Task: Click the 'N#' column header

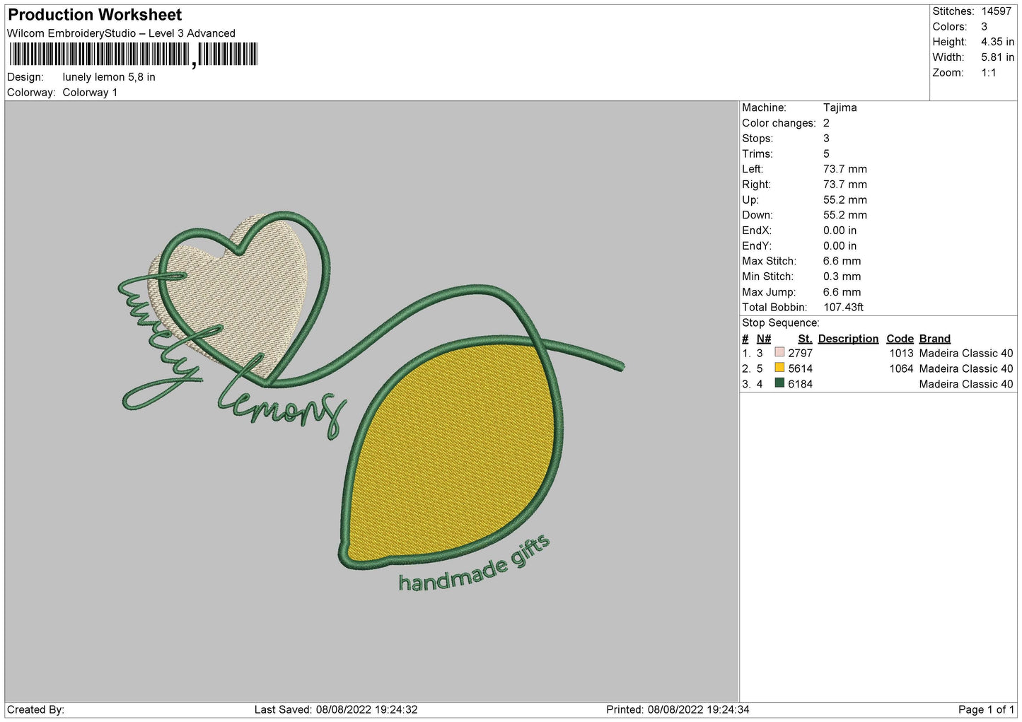Action: coord(764,339)
